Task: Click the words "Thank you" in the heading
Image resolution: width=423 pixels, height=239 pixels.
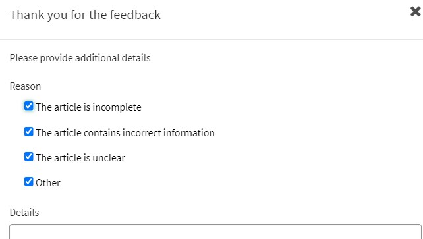Action: 39,15
